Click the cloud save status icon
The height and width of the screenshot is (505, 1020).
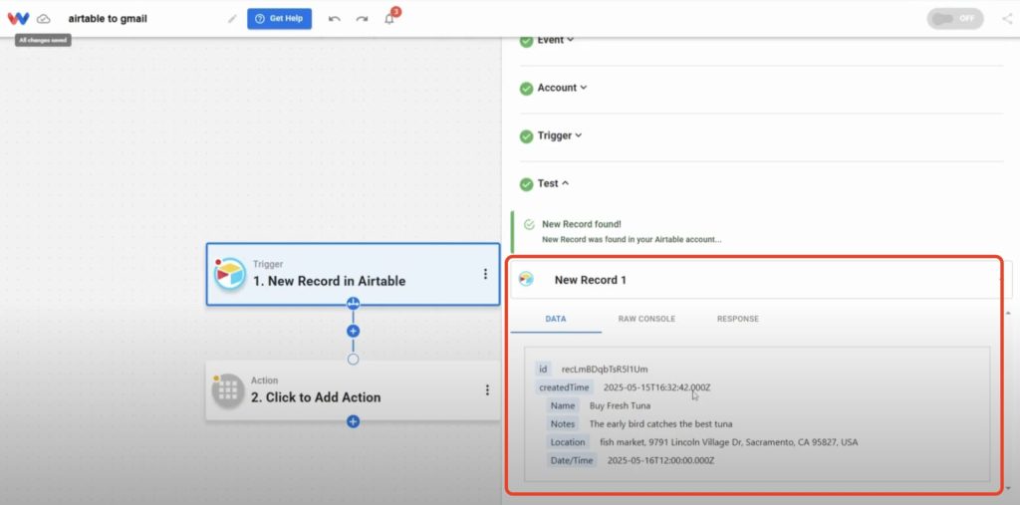click(x=44, y=19)
